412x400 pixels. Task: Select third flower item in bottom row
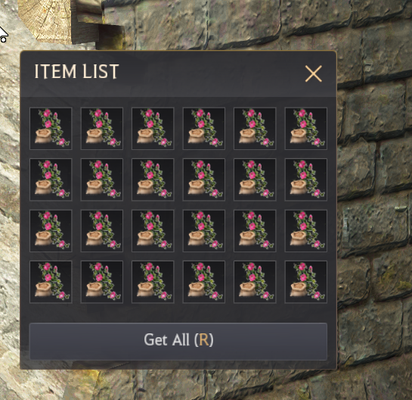tap(153, 282)
